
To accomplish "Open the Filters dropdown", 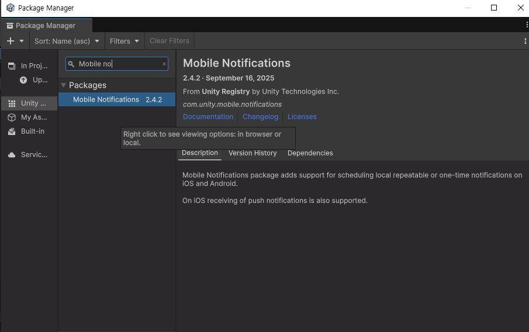I will click(x=124, y=41).
